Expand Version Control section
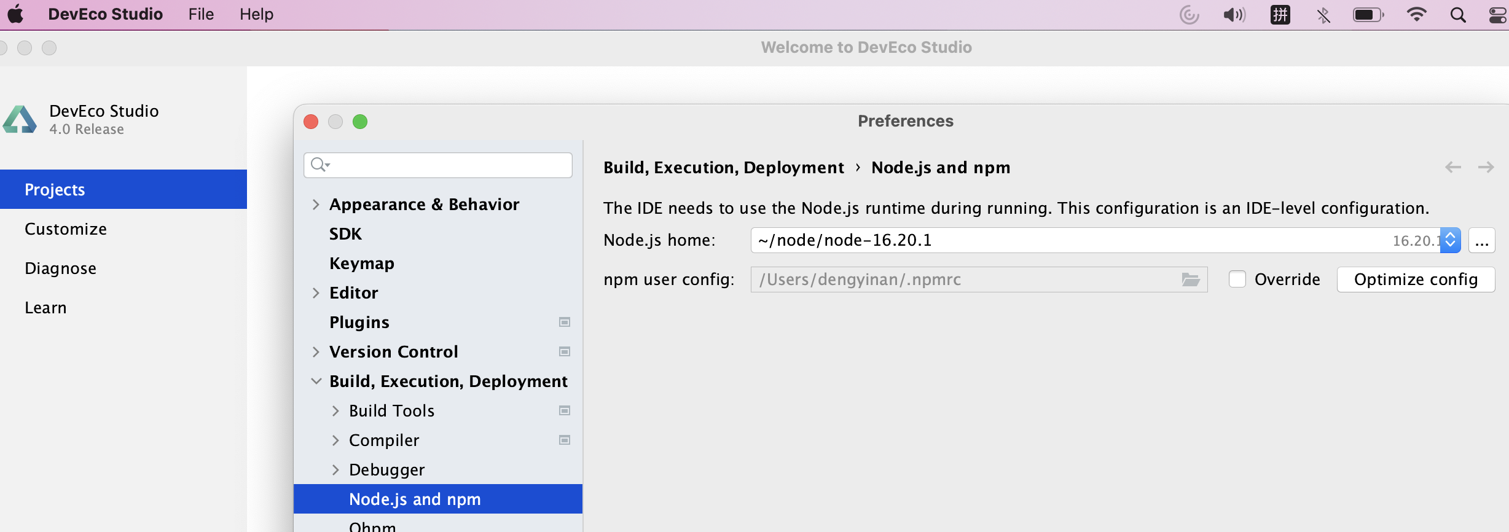This screenshot has height=532, width=1509. (x=316, y=352)
